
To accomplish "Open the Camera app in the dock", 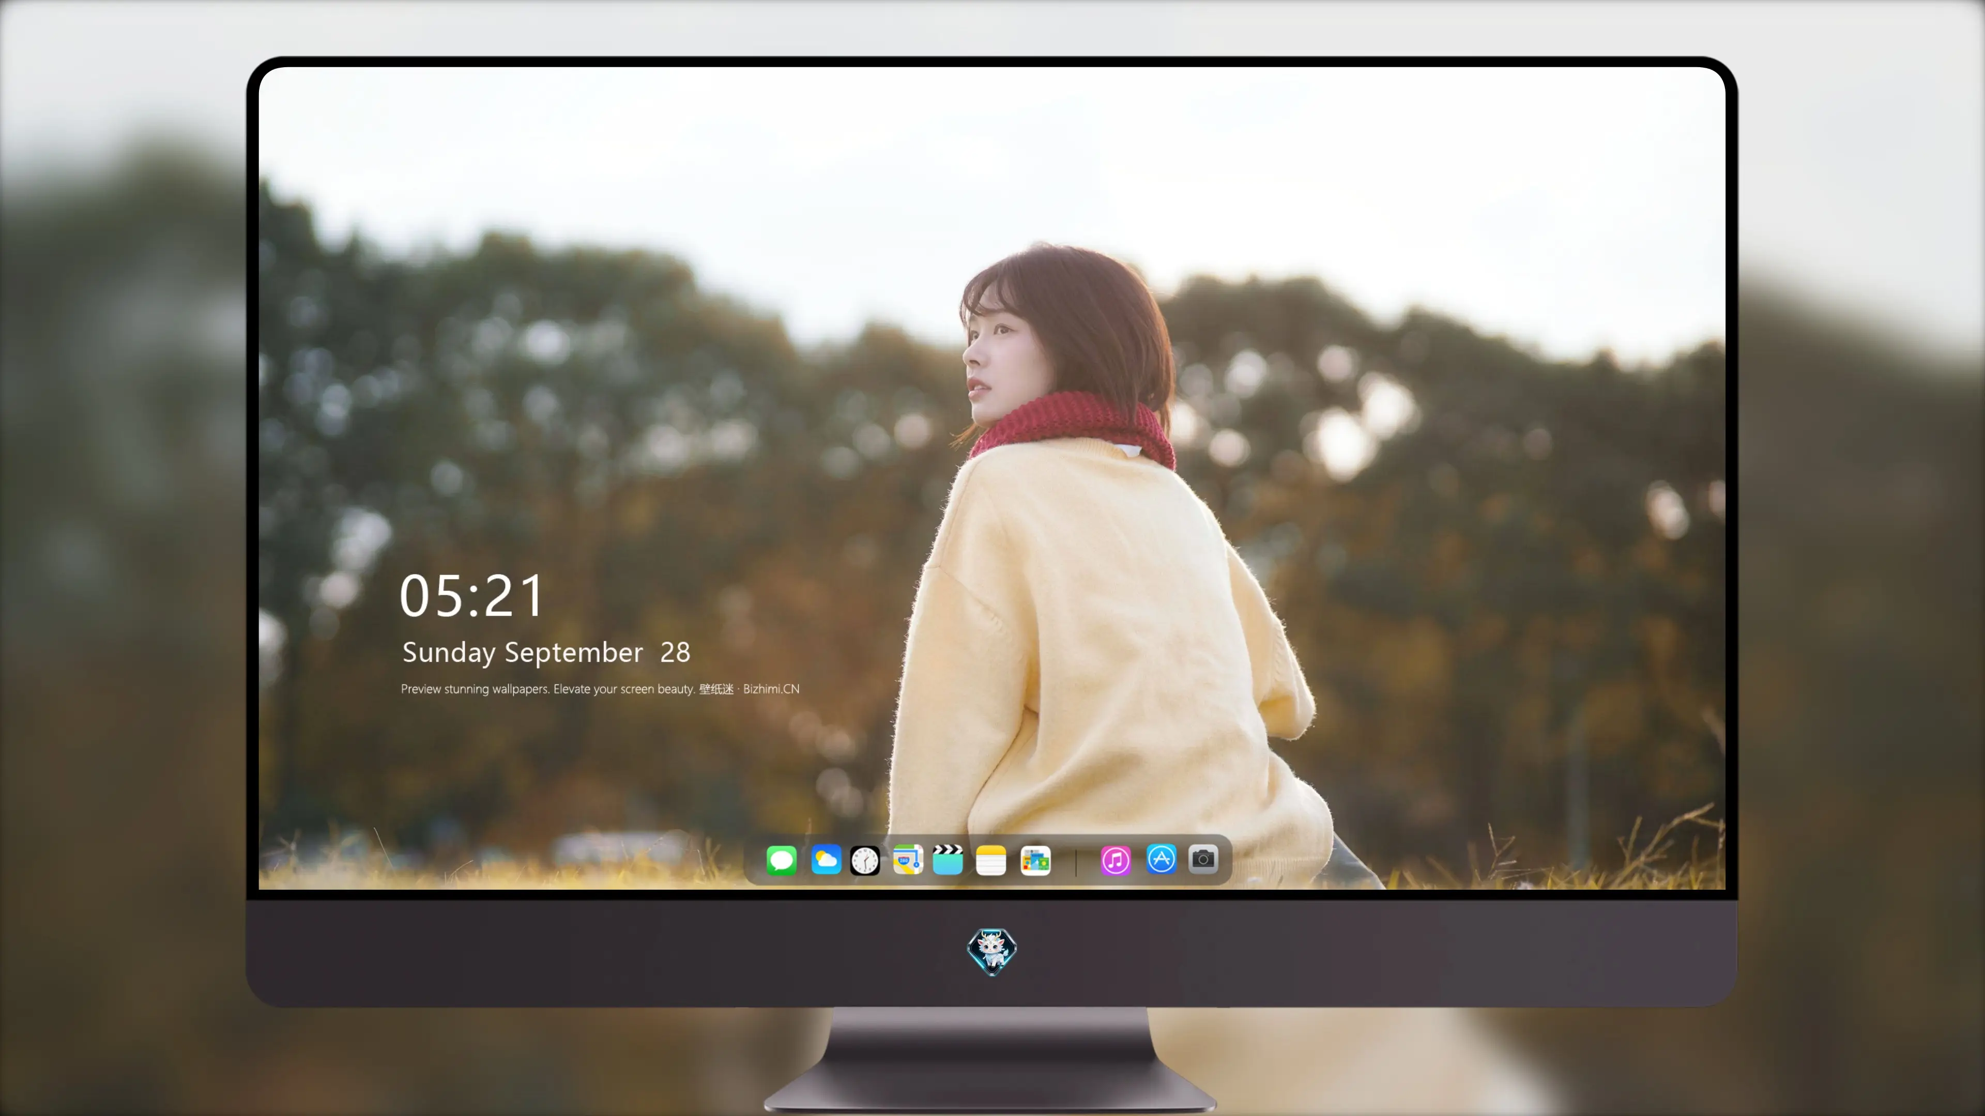I will click(x=1203, y=859).
